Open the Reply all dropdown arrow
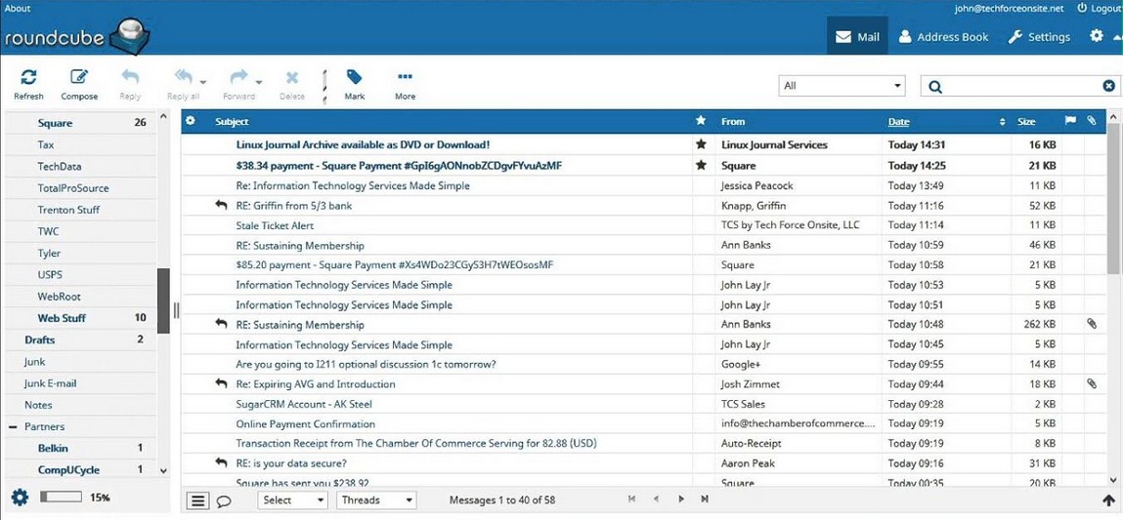This screenshot has width=1123, height=520. (203, 81)
